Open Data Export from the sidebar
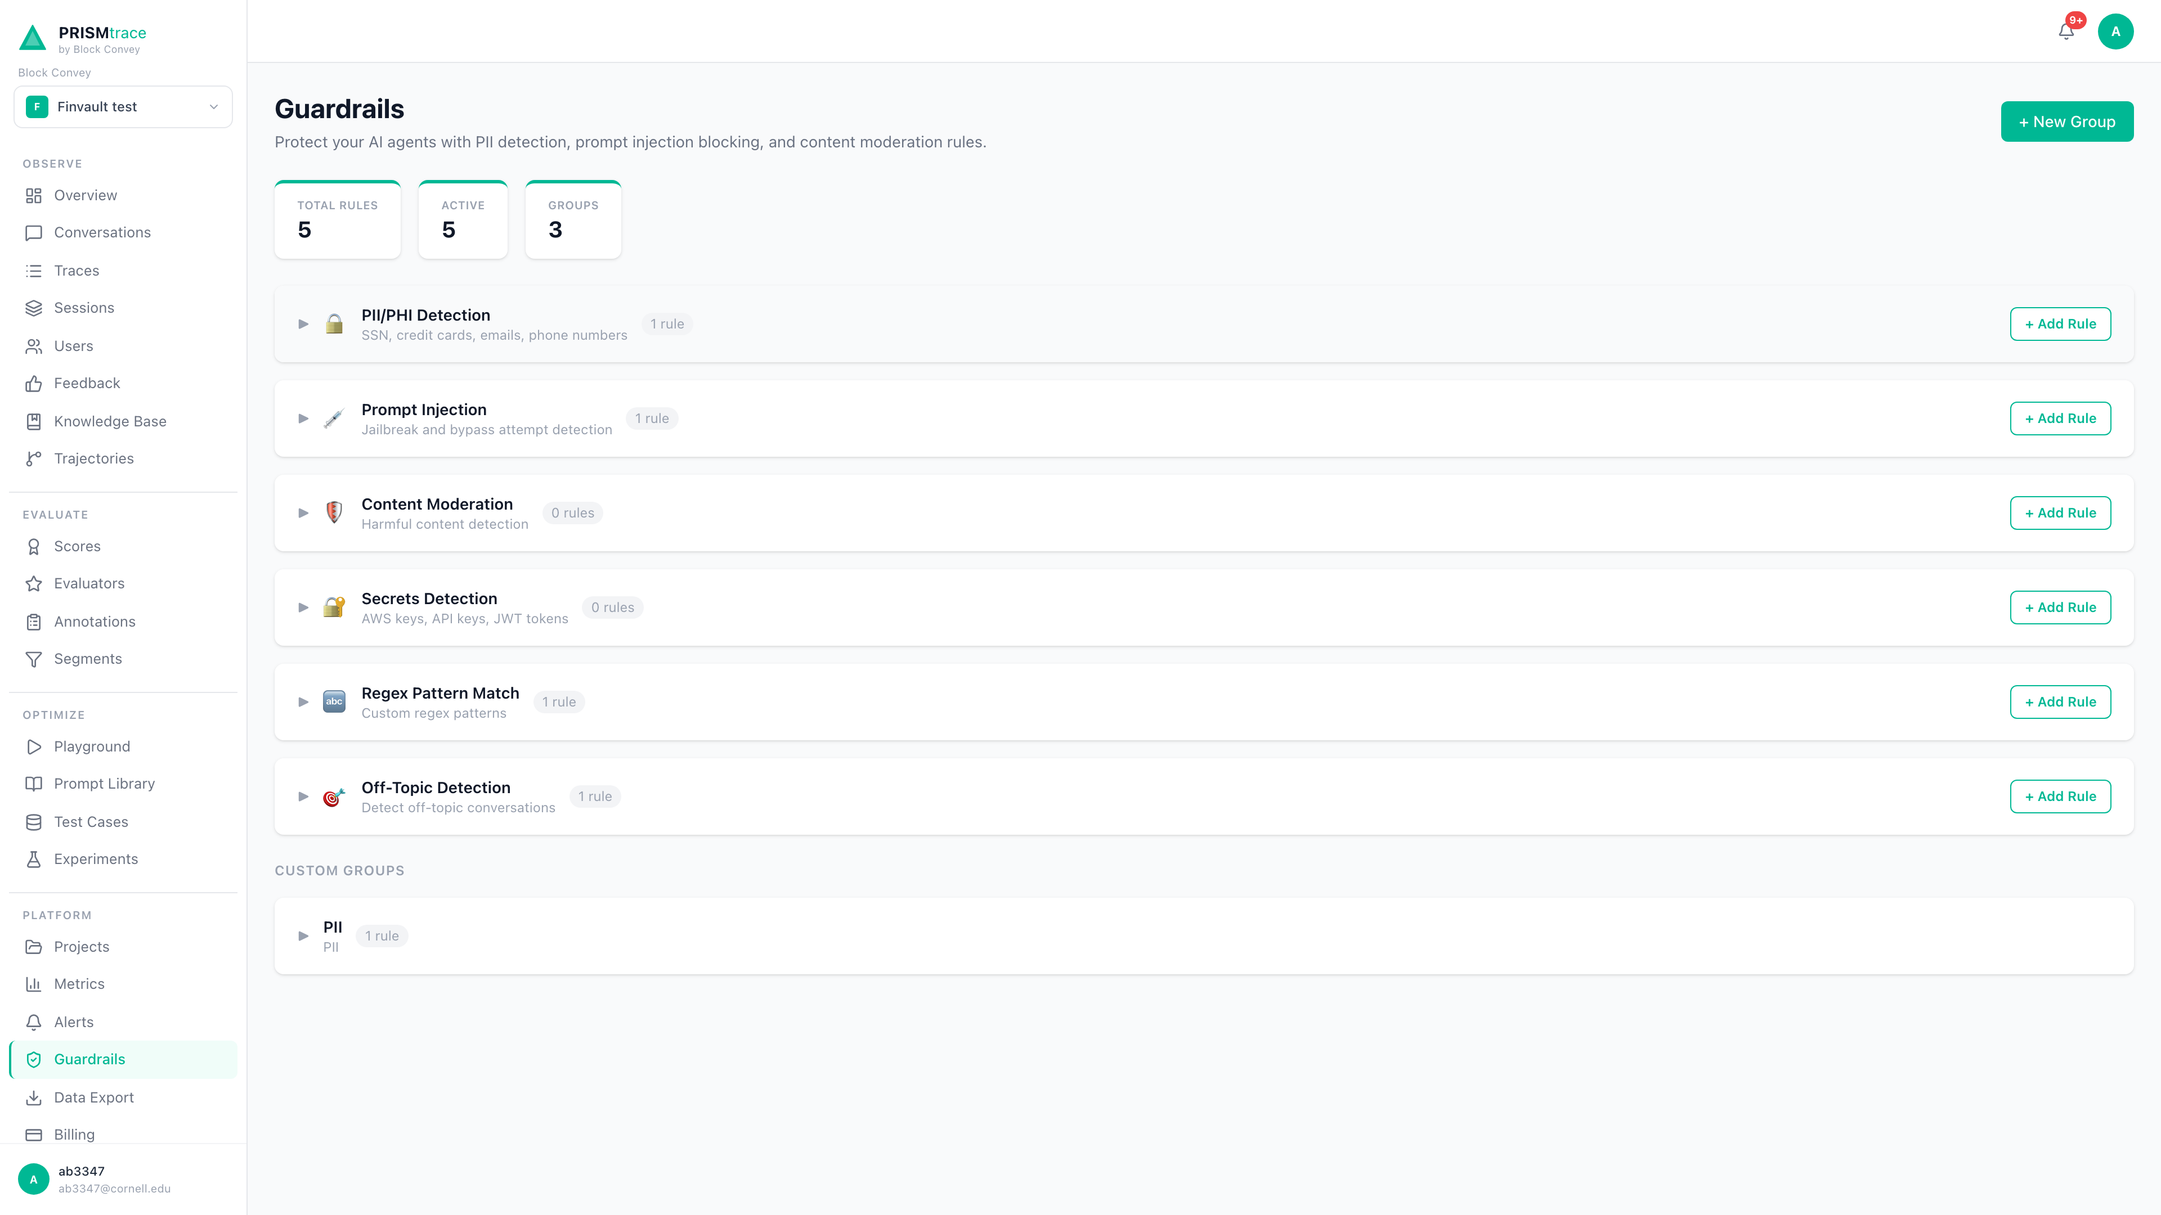 [123, 1097]
